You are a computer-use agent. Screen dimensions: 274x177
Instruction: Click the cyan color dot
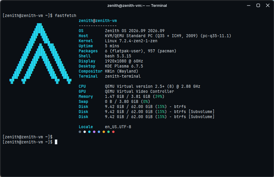pyautogui.click(x=89, y=132)
